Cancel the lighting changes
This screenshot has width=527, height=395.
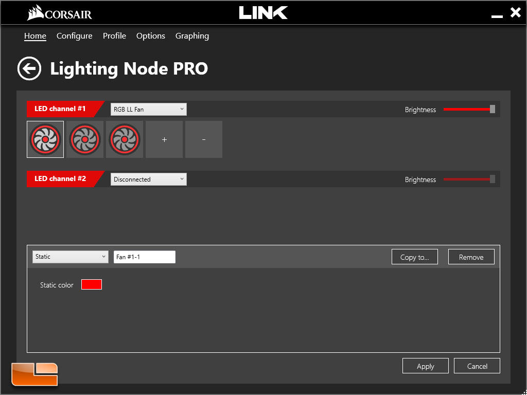coord(477,366)
